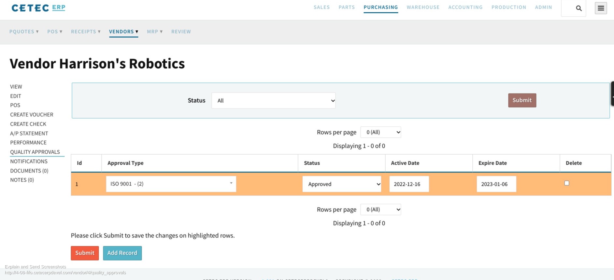Open the Status filter dropdown showing All
Image resolution: width=614 pixels, height=280 pixels.
pos(274,101)
